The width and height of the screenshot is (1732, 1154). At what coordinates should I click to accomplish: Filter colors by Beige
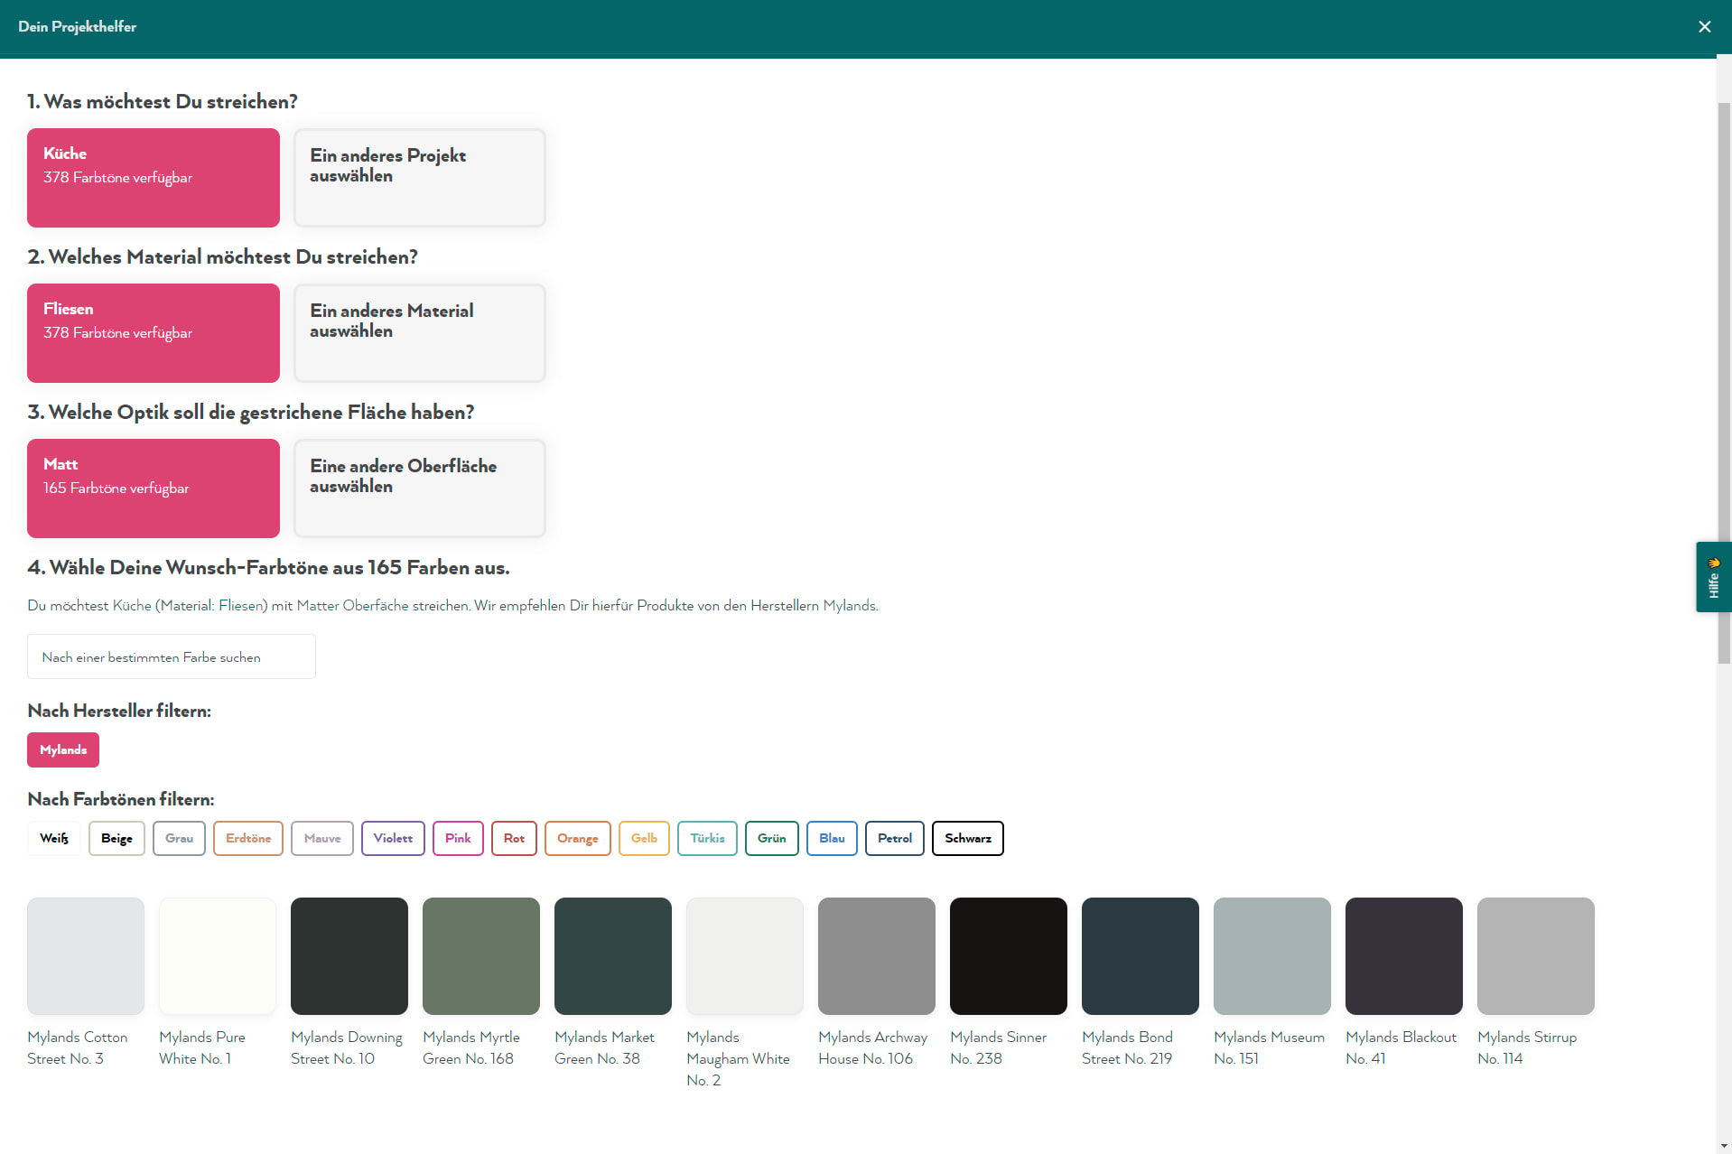tap(116, 838)
